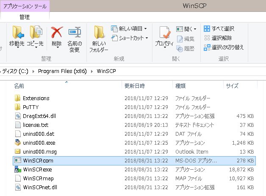Invert selection with 選択の切り替え
This screenshot has width=266, height=196.
[224, 48]
